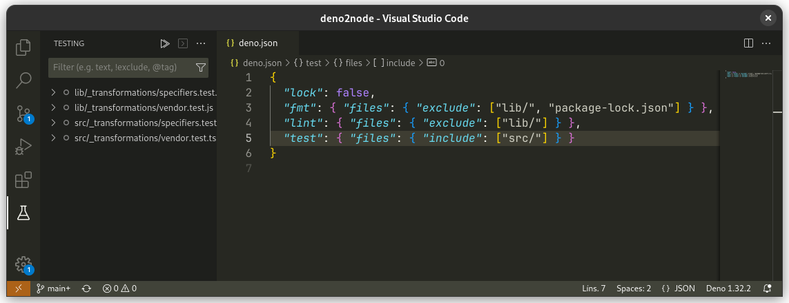
Task: Click the TESTING panel title
Action: (69, 43)
